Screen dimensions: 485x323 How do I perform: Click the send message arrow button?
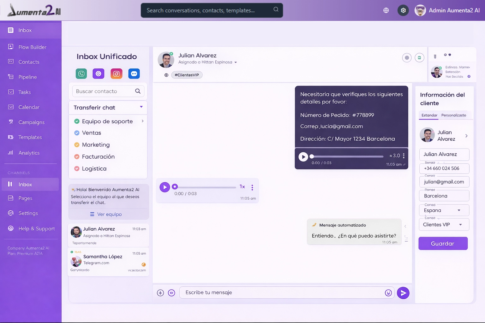tap(403, 293)
